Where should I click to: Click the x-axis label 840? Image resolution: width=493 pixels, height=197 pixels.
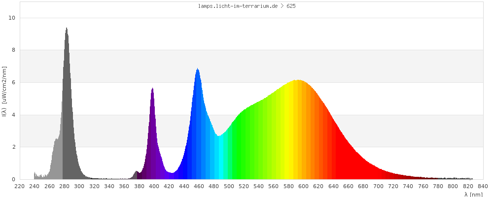483,186
